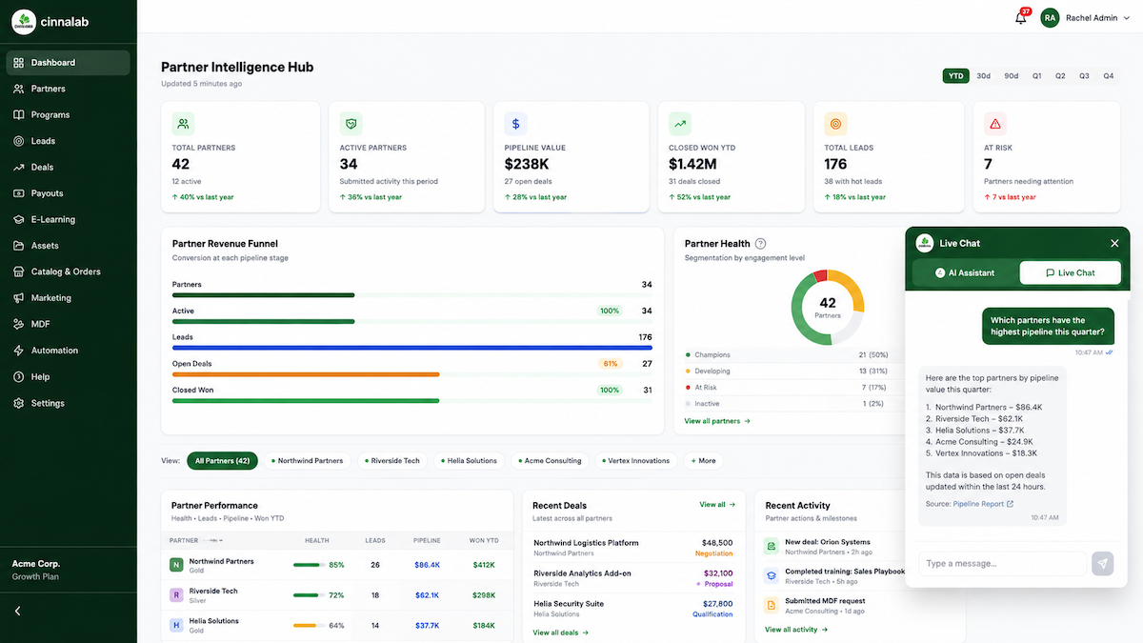Screen dimensions: 1143x643
Task: Send the chat message with arrow button
Action: click(x=1102, y=563)
